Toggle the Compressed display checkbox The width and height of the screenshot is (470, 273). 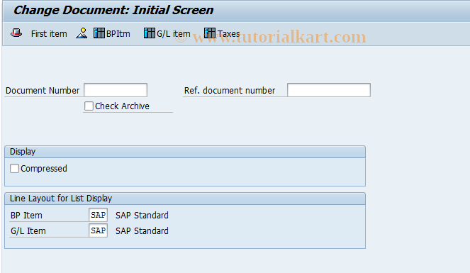(14, 169)
